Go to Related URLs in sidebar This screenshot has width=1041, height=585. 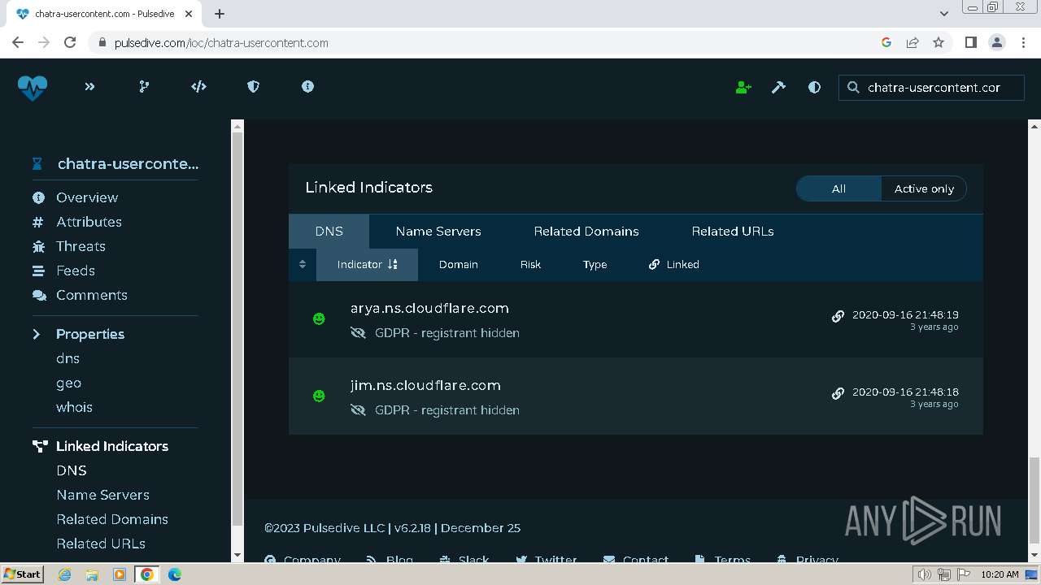(101, 544)
